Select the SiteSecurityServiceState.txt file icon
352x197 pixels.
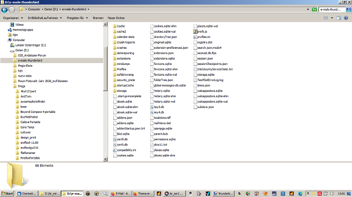coord(195,69)
